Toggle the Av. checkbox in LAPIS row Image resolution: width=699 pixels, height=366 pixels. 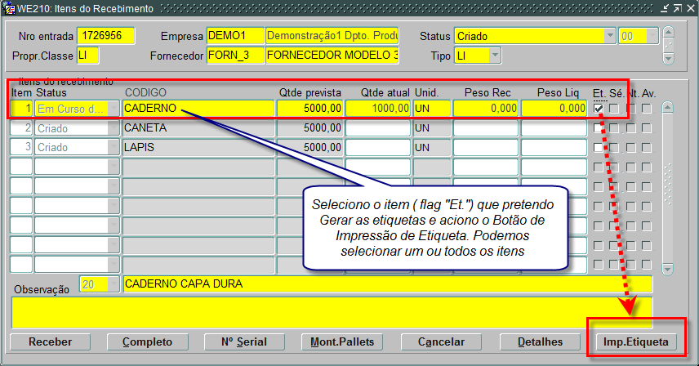click(647, 148)
